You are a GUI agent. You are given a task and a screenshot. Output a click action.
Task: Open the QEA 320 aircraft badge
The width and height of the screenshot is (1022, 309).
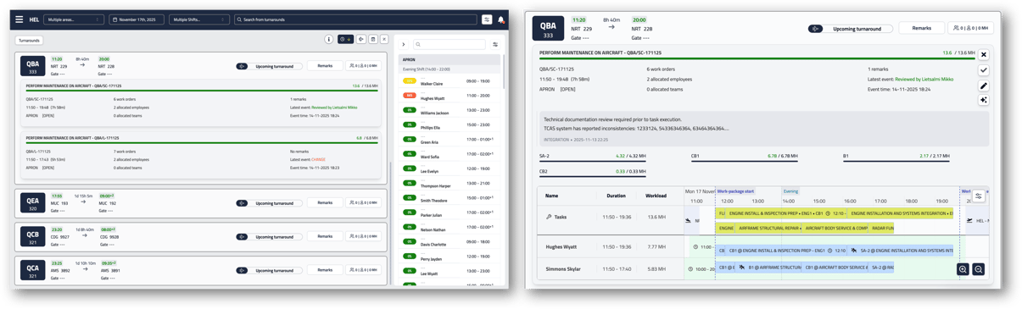tap(32, 203)
